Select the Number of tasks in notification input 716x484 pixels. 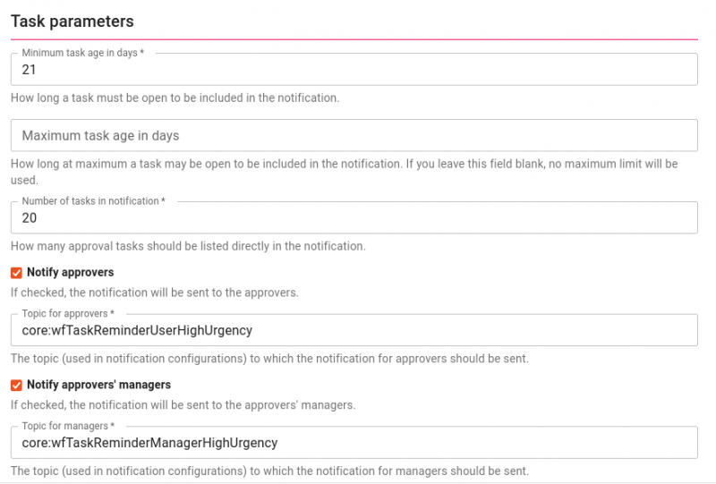pos(354,218)
